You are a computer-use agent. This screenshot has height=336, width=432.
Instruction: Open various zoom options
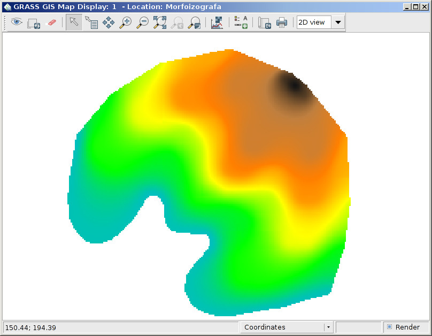click(x=194, y=22)
